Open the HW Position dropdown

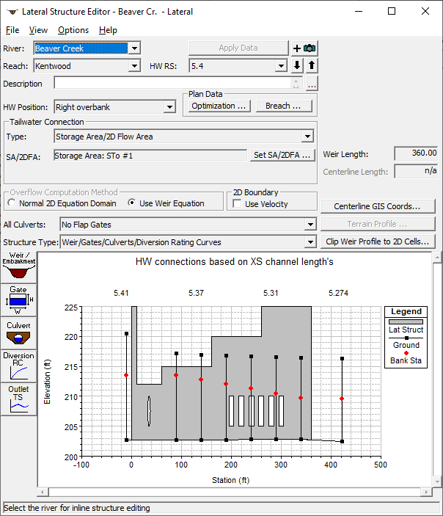coord(169,107)
